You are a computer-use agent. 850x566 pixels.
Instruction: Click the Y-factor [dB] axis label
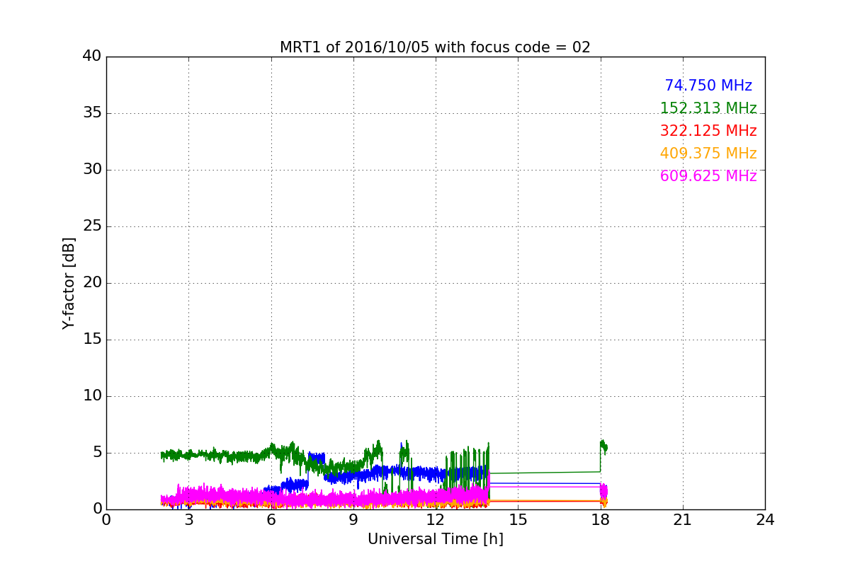coord(69,283)
